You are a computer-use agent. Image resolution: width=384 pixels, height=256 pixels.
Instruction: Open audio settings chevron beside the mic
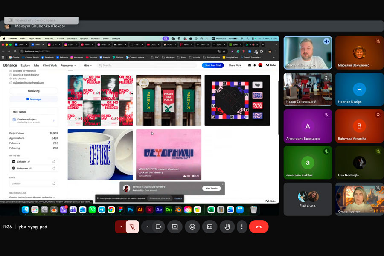121,227
